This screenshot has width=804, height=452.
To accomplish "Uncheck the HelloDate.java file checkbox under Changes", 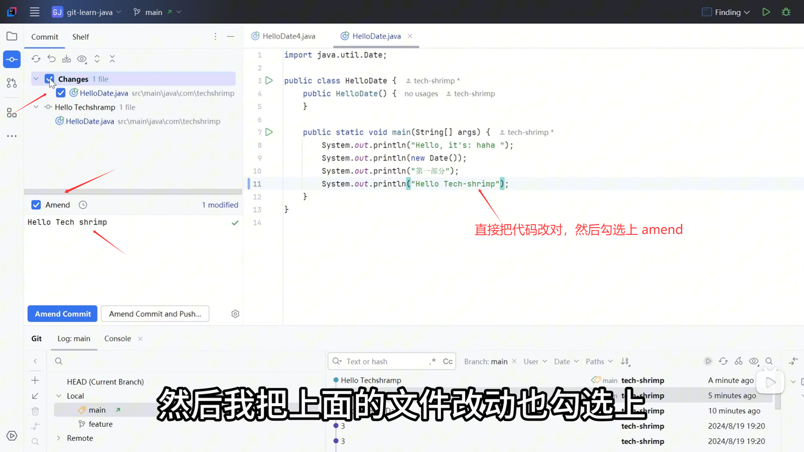I will [61, 93].
